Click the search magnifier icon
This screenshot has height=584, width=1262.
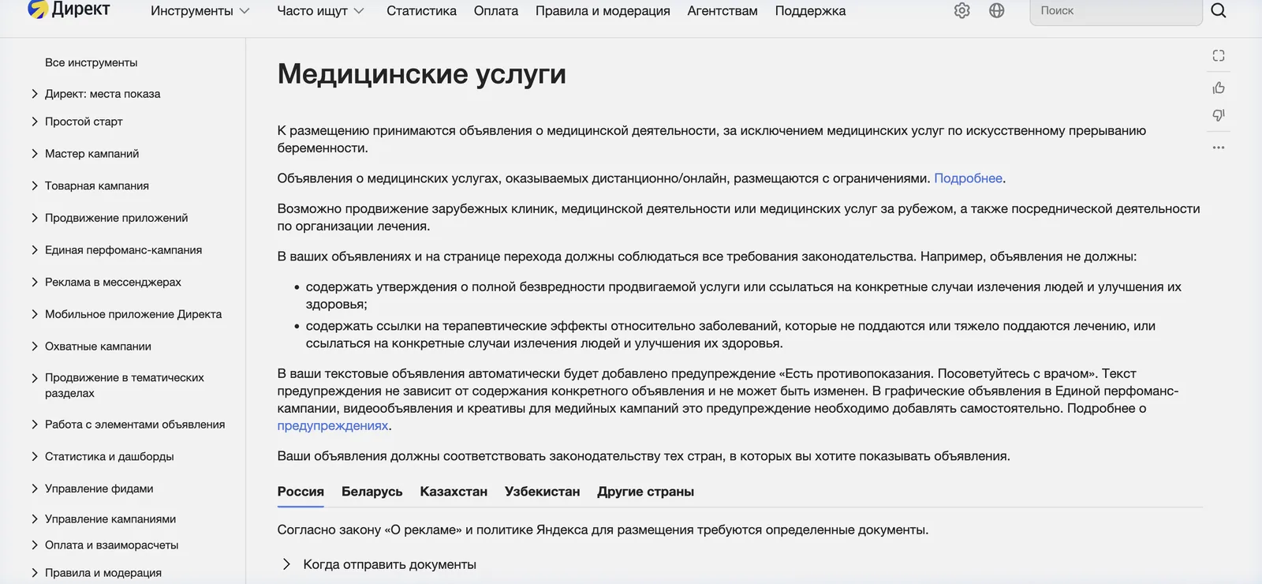click(x=1219, y=10)
